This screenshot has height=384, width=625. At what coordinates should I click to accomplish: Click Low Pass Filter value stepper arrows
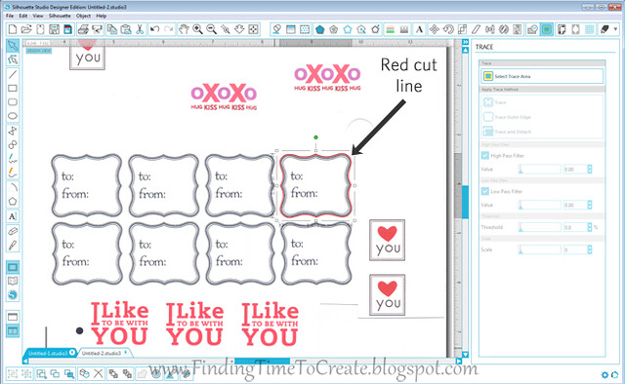590,205
